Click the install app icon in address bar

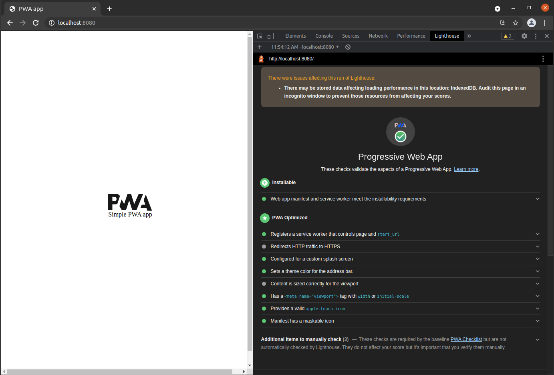click(x=503, y=23)
